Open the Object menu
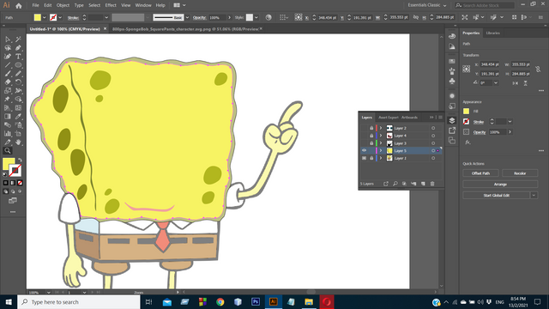The width and height of the screenshot is (549, 309). pyautogui.click(x=63, y=5)
